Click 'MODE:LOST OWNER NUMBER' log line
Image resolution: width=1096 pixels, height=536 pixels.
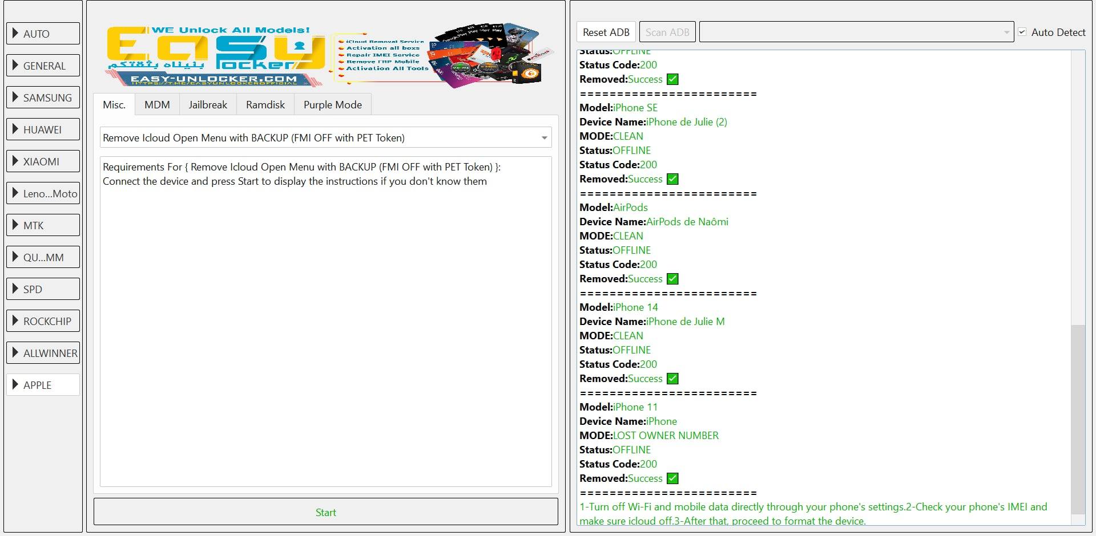pos(649,436)
